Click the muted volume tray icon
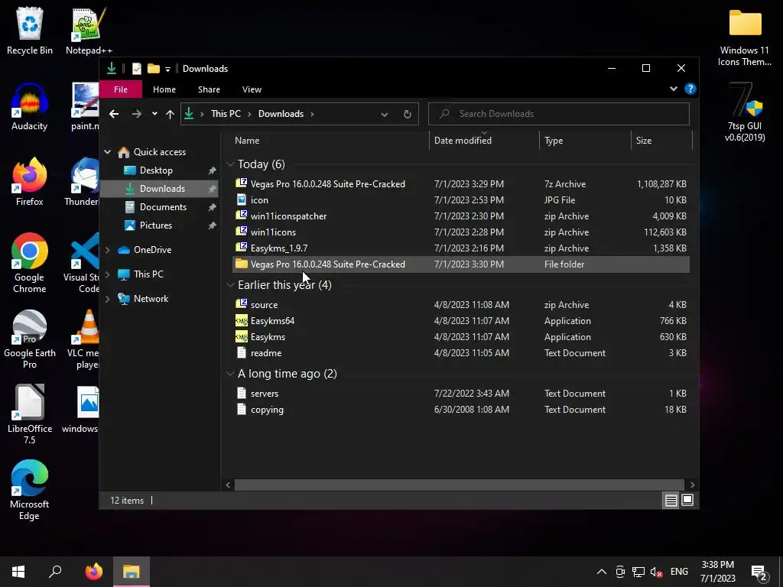Image resolution: width=783 pixels, height=587 pixels. tap(656, 572)
